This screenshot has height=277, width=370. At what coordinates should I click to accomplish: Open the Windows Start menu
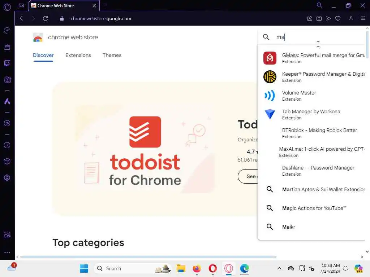pos(84,268)
